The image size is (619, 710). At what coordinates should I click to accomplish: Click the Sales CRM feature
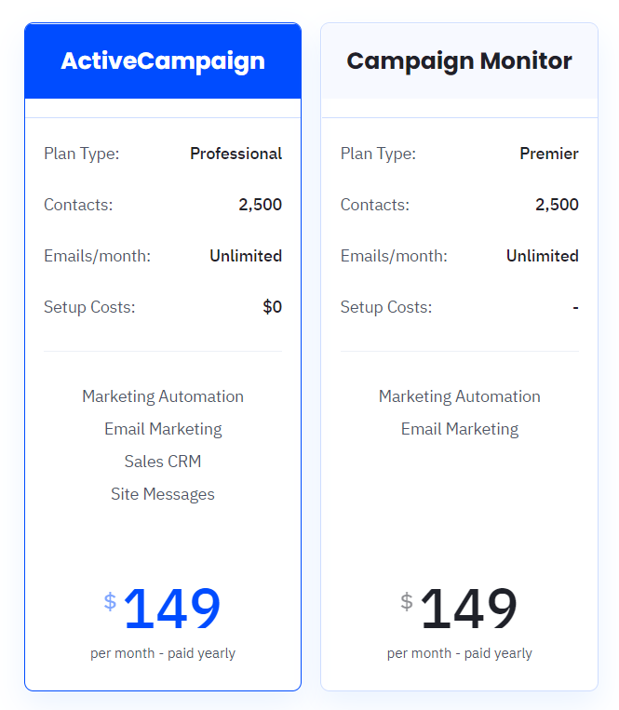pyautogui.click(x=163, y=462)
